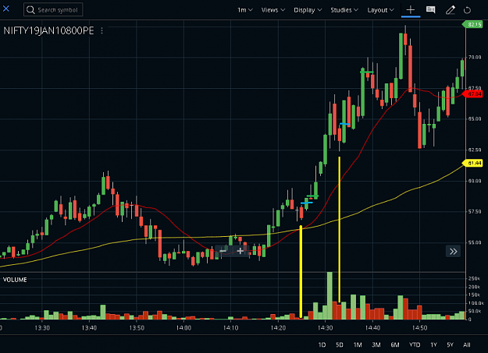Select the 1M range
This screenshot has height=353, width=488.
click(358, 344)
